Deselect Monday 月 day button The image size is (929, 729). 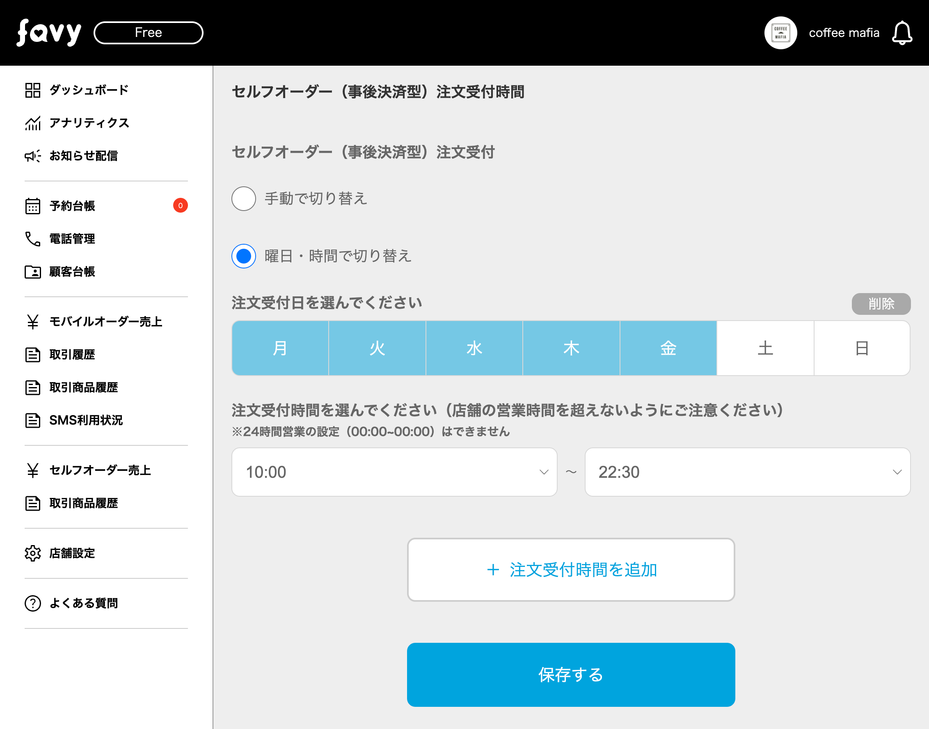tap(280, 348)
